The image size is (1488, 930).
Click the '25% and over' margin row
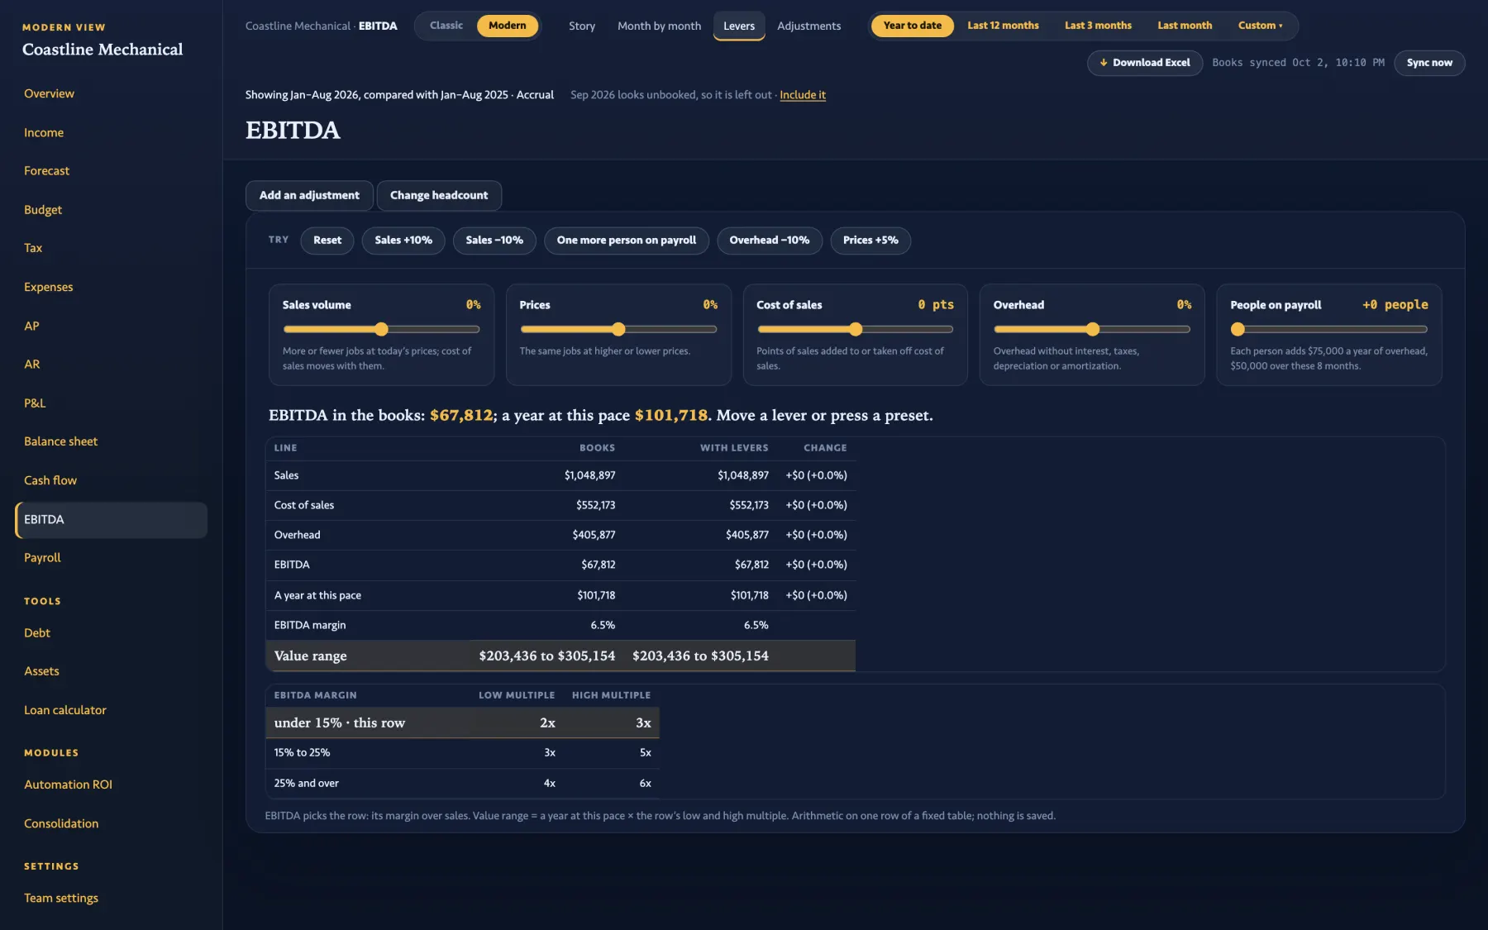pos(462,783)
